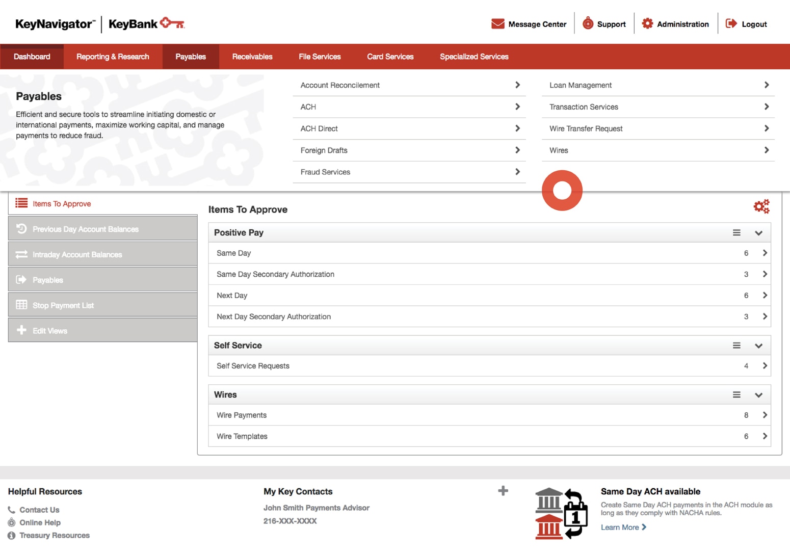Select Transaction Services menu entry
Viewport: 790px width, 554px height.
pyautogui.click(x=658, y=107)
